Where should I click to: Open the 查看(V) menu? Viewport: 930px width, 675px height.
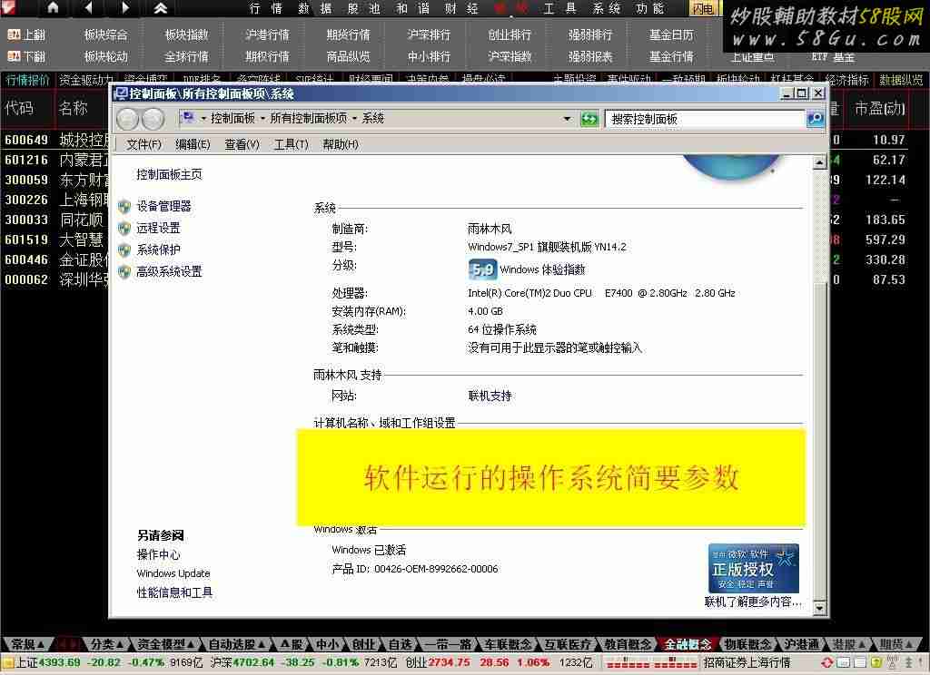[x=242, y=144]
